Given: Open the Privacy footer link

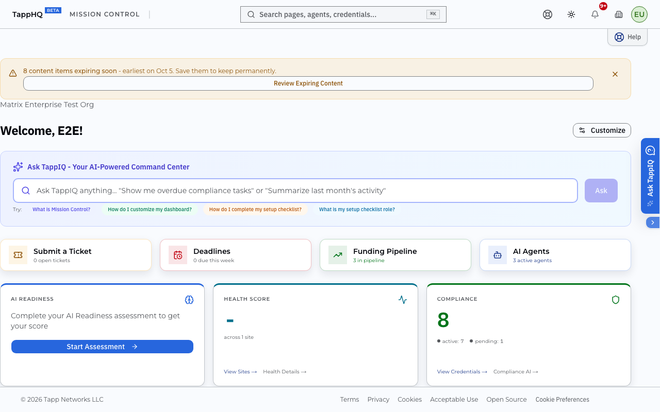Looking at the screenshot, I should coord(378,400).
